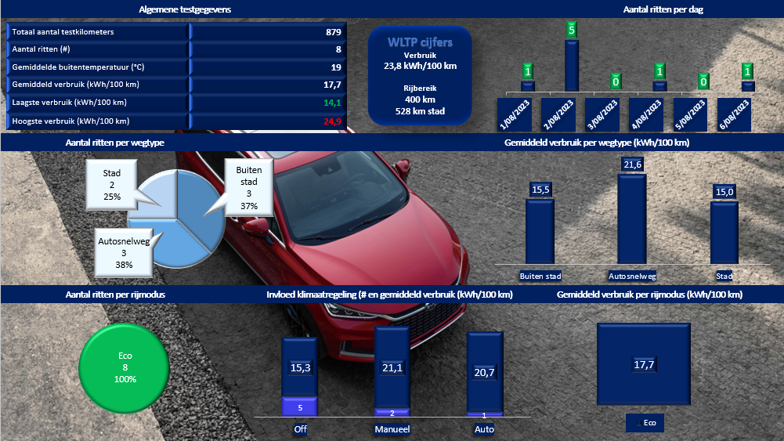Screen dimensions: 784x441
Task: Select the large Eco block showing 17,7
Action: point(644,364)
